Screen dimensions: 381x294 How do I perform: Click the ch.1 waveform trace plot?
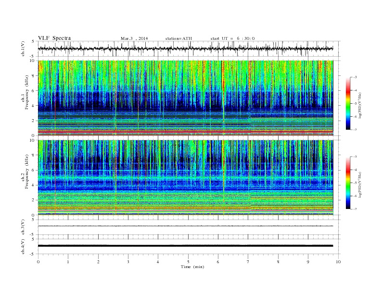pyautogui.click(x=185, y=49)
